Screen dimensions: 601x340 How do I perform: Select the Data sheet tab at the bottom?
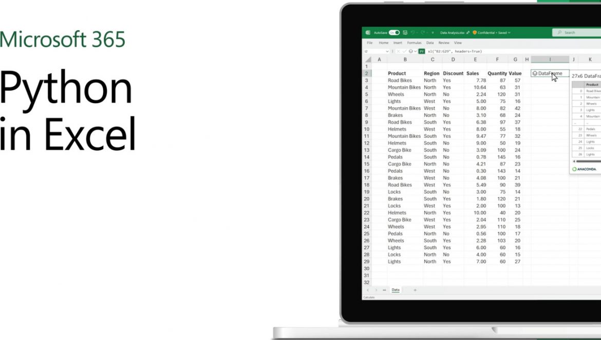[396, 290]
